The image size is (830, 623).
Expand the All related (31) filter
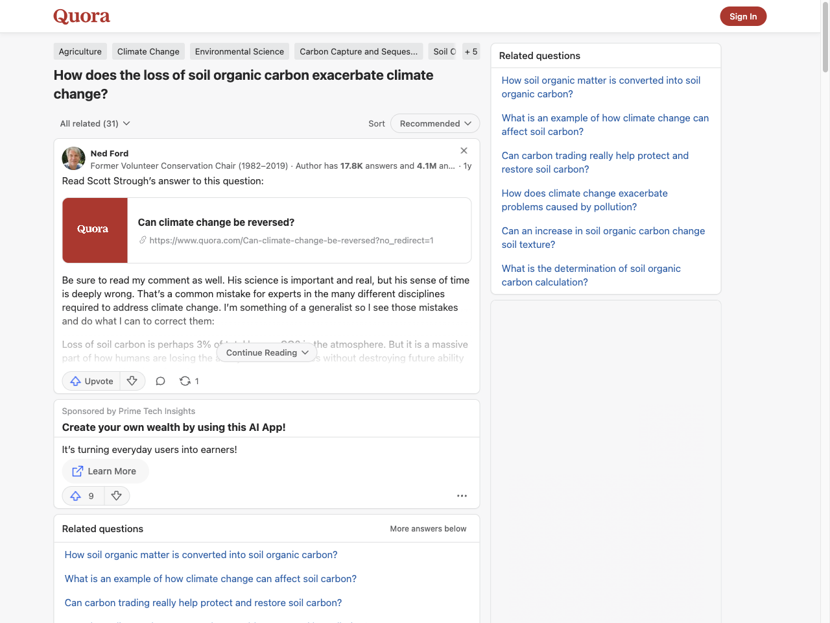coord(95,123)
